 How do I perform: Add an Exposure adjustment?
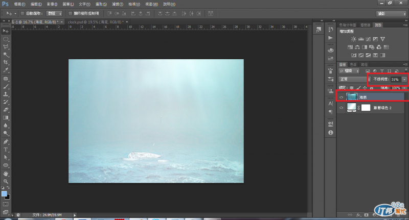click(x=375, y=39)
